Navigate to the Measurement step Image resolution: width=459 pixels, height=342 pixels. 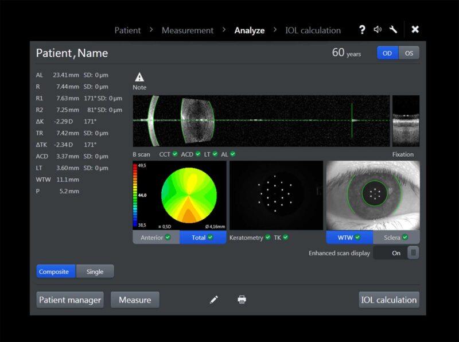coord(188,30)
